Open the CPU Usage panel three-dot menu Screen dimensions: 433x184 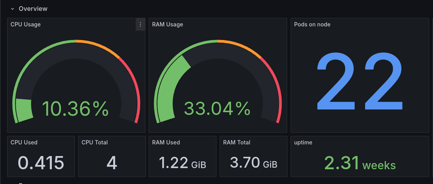pos(140,24)
